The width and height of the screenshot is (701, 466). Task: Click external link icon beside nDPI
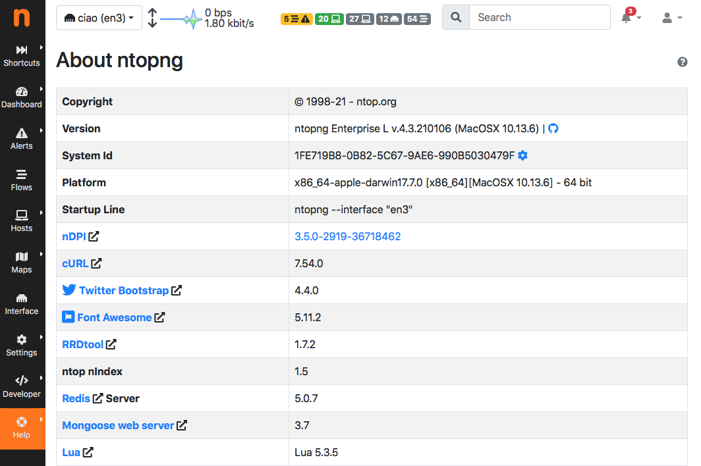tap(94, 236)
